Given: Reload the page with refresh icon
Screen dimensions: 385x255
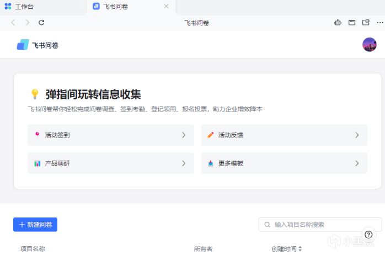Looking at the screenshot, I should click(41, 23).
